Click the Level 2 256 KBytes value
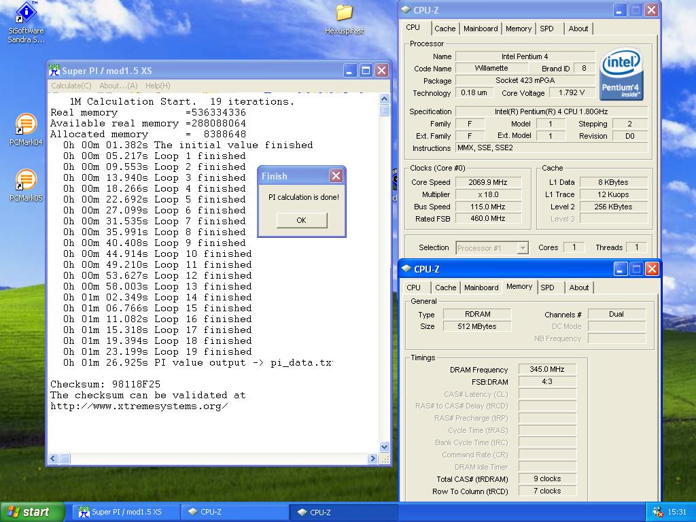The height and width of the screenshot is (522, 696). click(x=613, y=207)
